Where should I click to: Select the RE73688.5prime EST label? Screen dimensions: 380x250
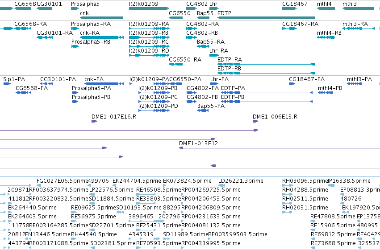coord(333,243)
